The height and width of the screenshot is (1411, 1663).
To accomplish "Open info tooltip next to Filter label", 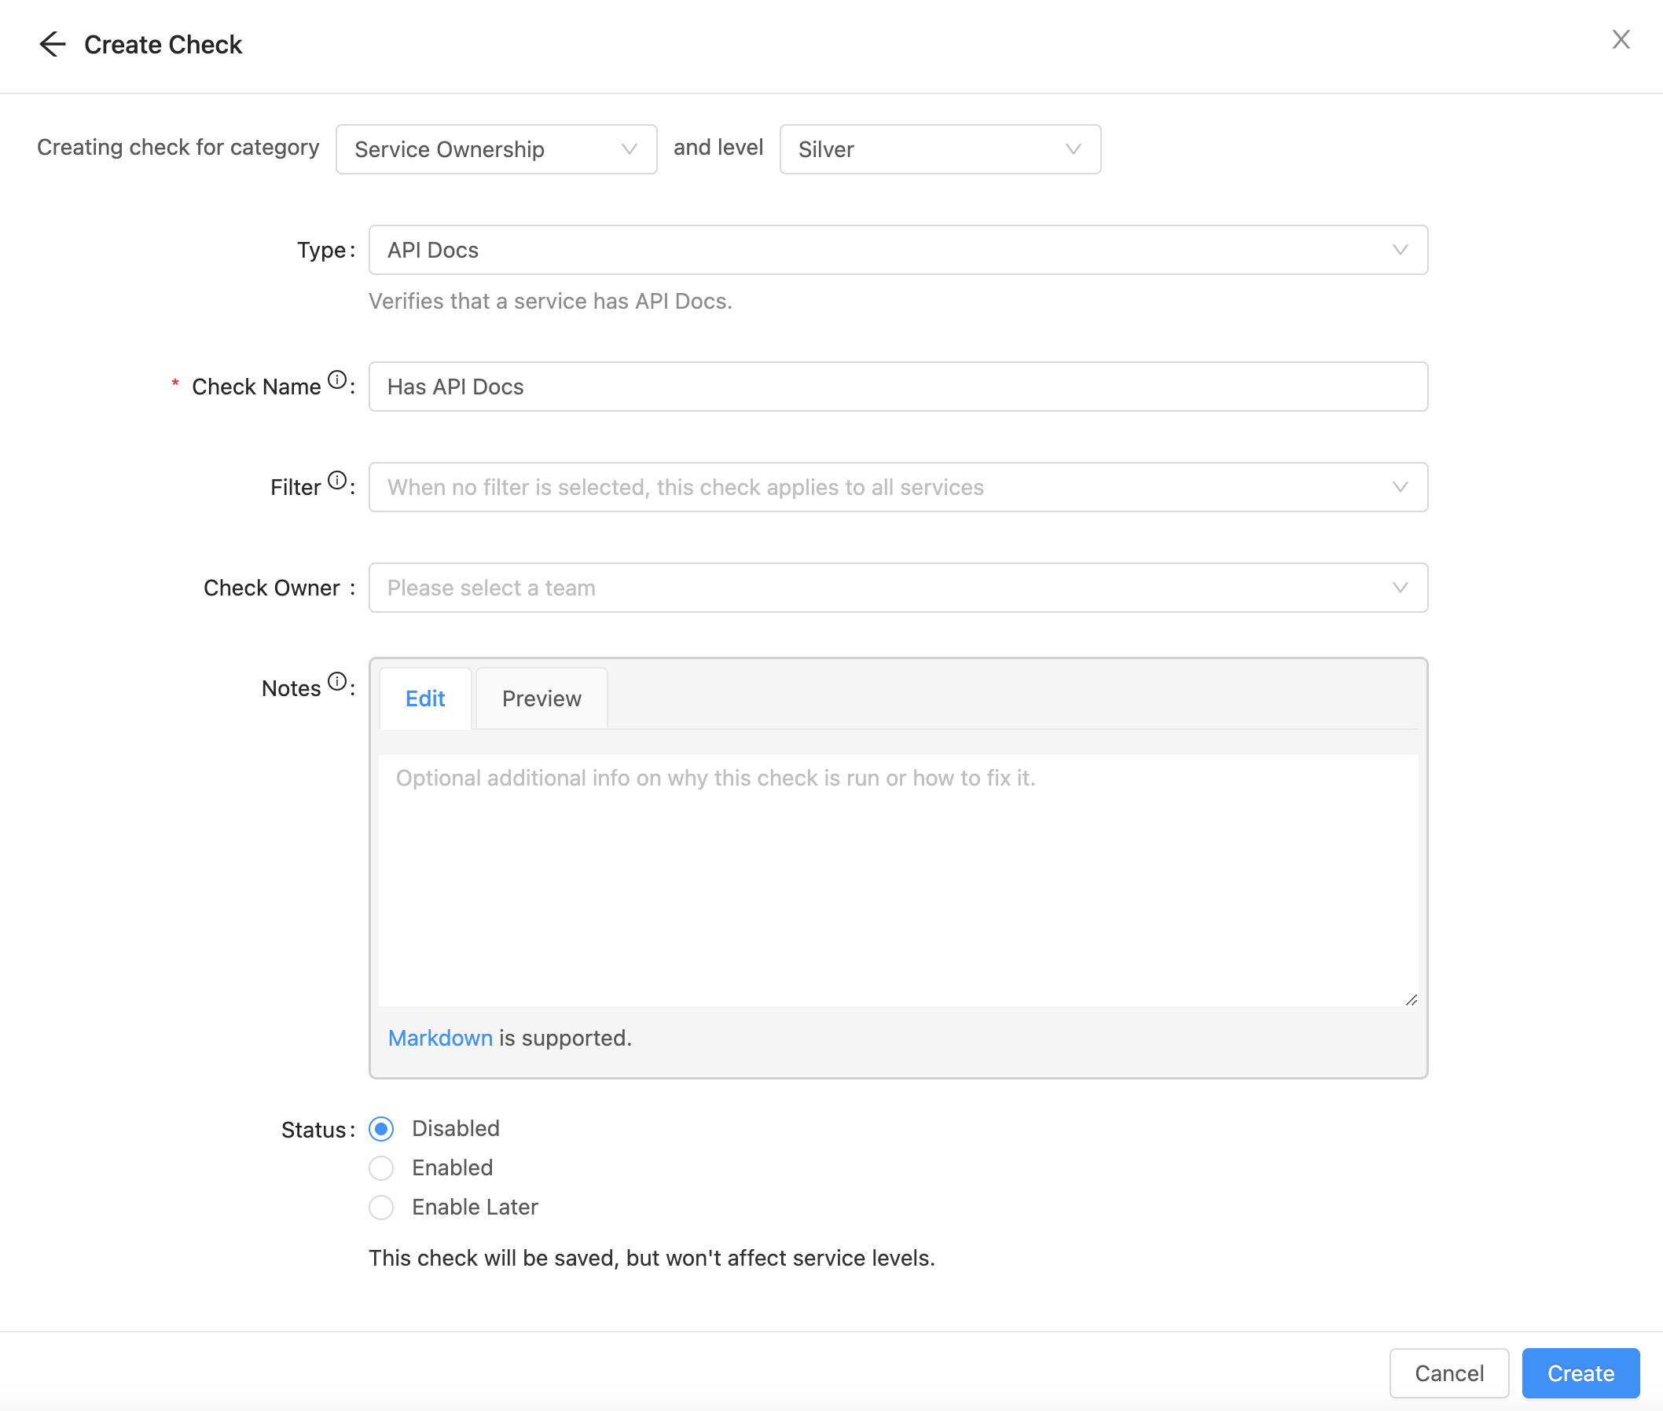I will click(x=338, y=481).
